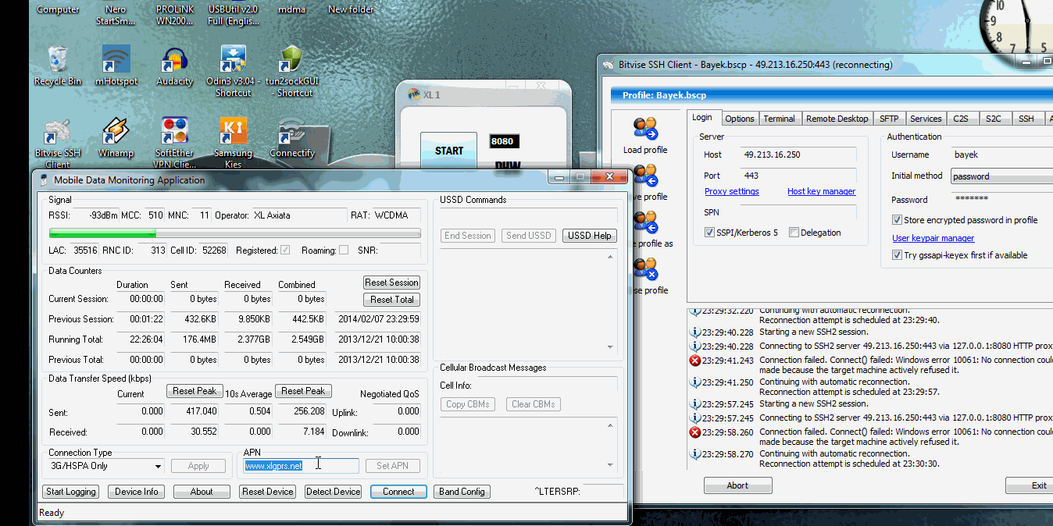The image size is (1053, 526).
Task: Click Port field 443
Action: click(x=798, y=176)
